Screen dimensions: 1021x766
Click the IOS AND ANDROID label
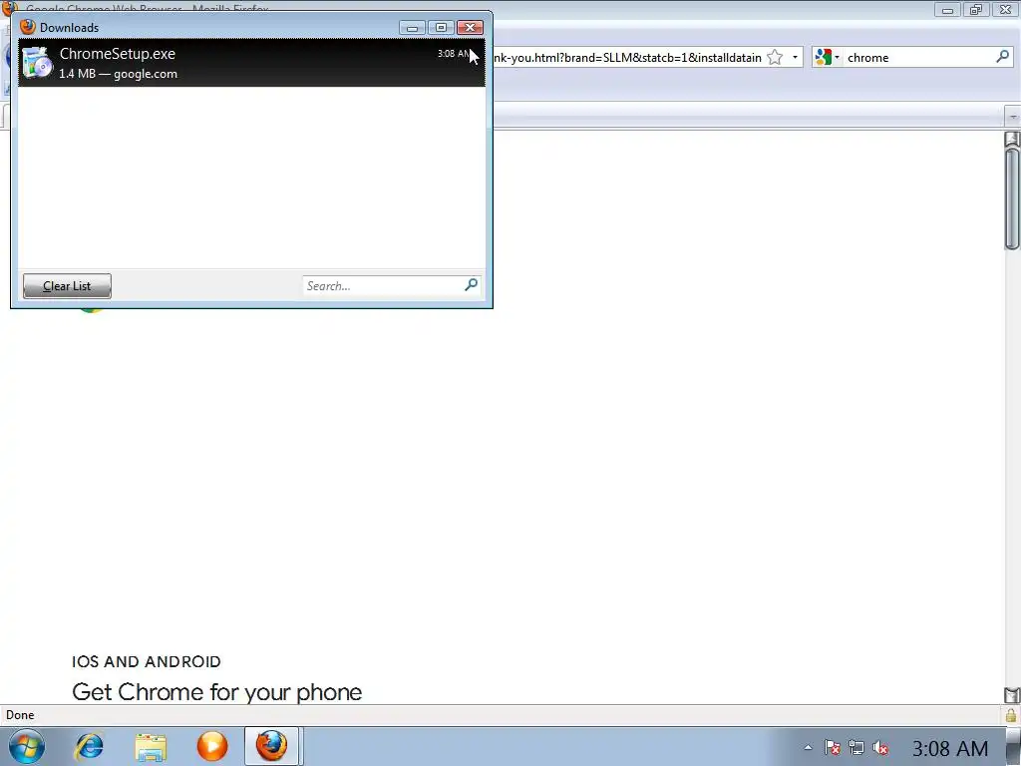tap(147, 662)
